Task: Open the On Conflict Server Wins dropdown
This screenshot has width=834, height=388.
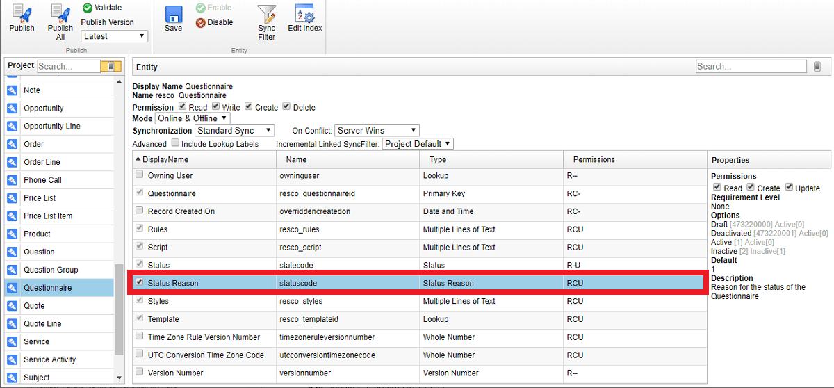Action: pos(377,131)
